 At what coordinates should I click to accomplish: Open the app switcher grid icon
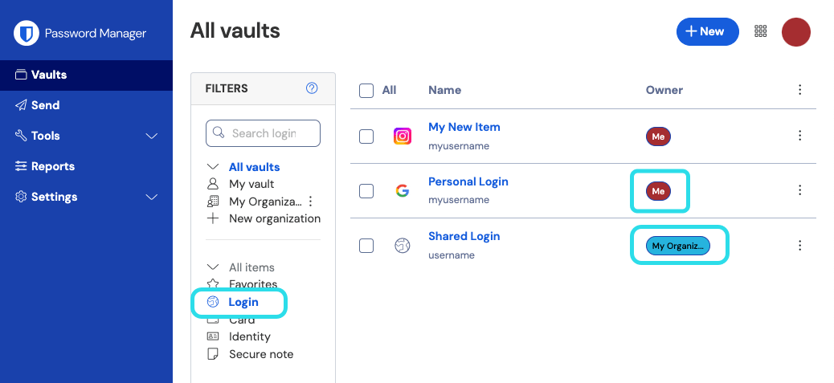pos(761,32)
